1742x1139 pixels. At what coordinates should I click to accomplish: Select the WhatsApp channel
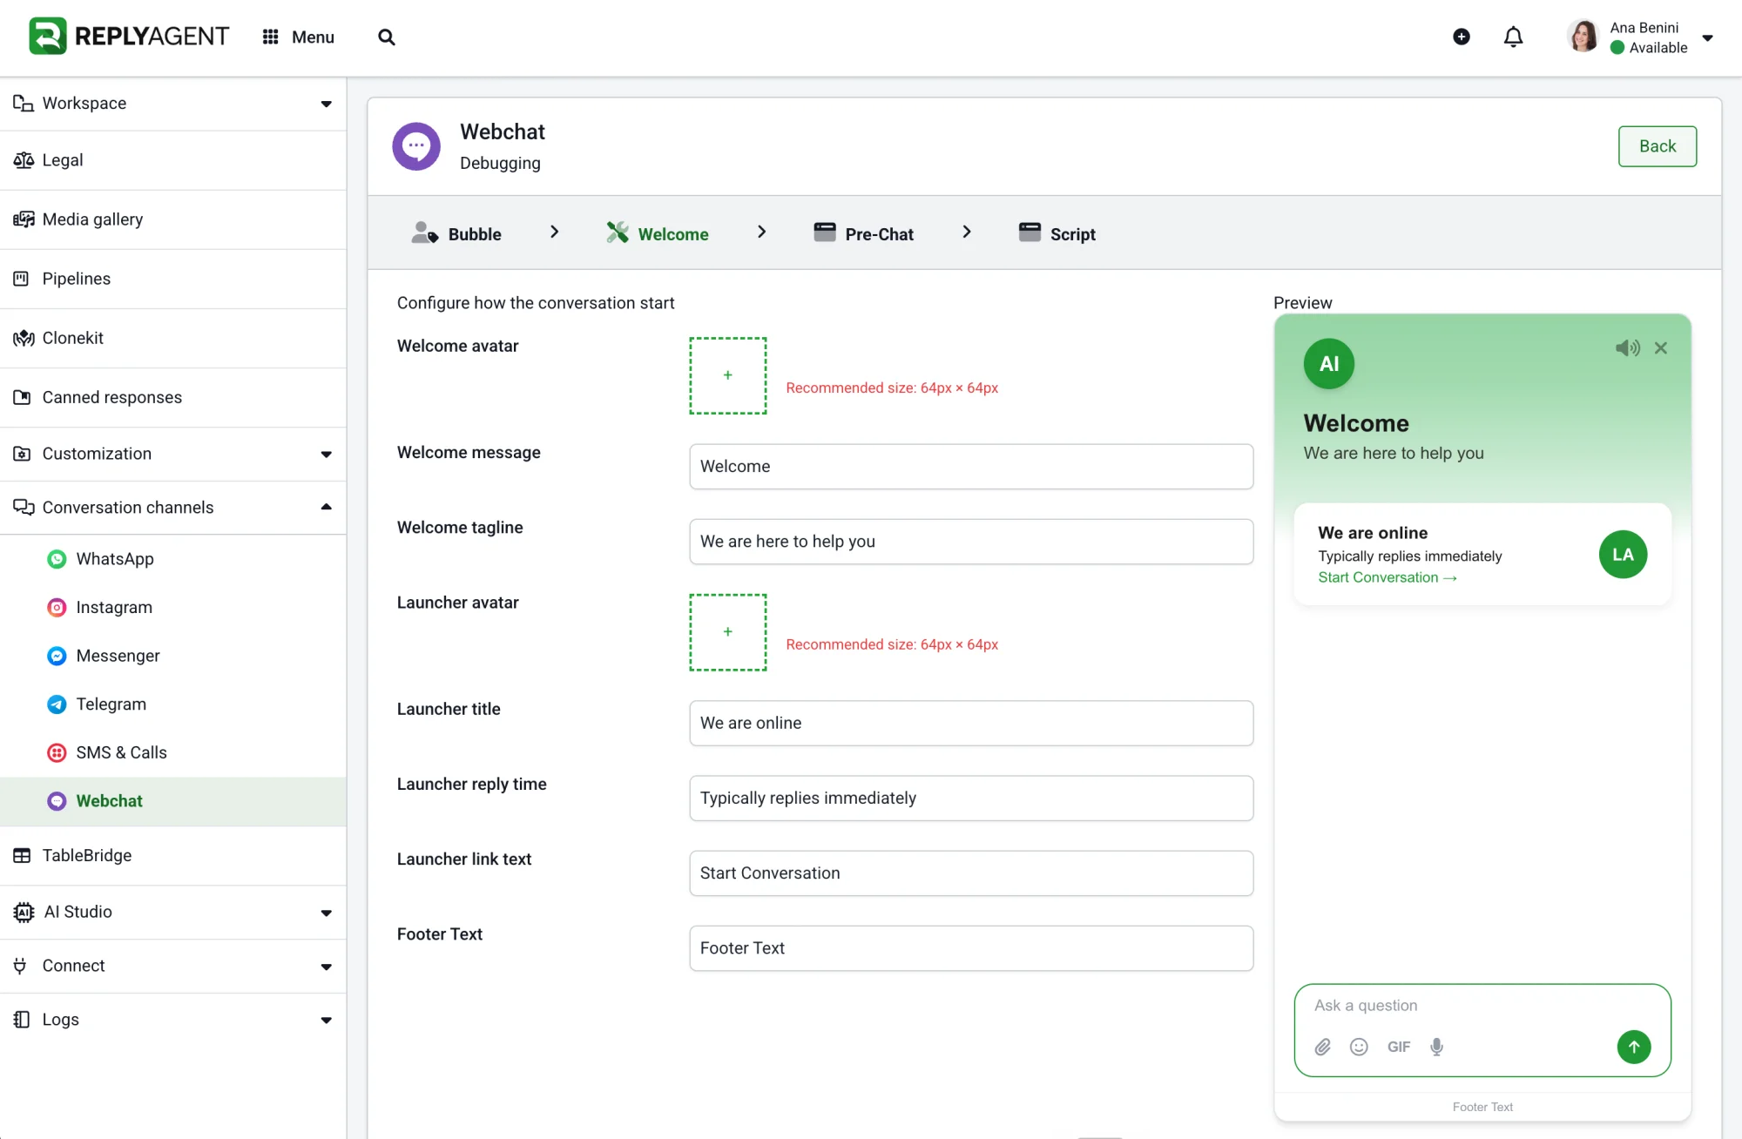173,559
